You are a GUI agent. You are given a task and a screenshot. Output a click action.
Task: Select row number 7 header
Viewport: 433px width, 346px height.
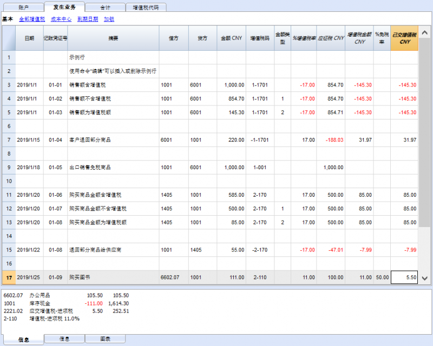tap(9, 140)
